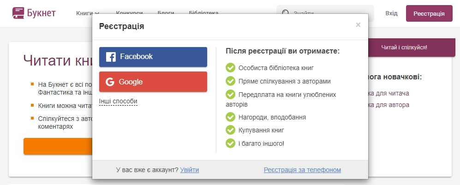460x185 pixels.
Task: Select the text Нагороди, вподобання
Action: [x=272, y=117]
